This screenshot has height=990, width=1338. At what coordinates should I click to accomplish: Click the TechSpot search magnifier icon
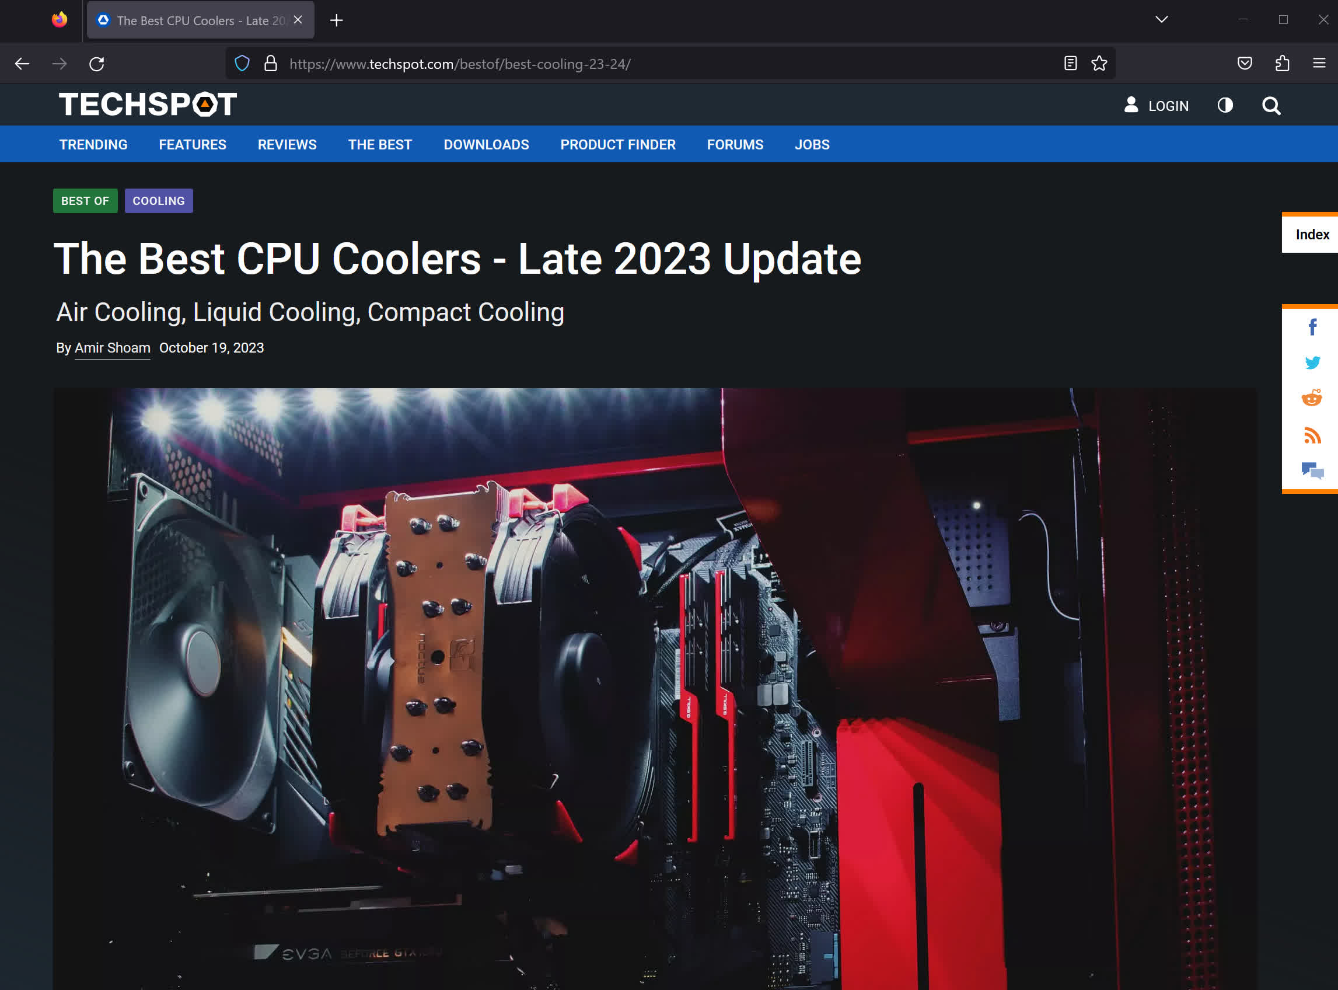click(x=1271, y=106)
